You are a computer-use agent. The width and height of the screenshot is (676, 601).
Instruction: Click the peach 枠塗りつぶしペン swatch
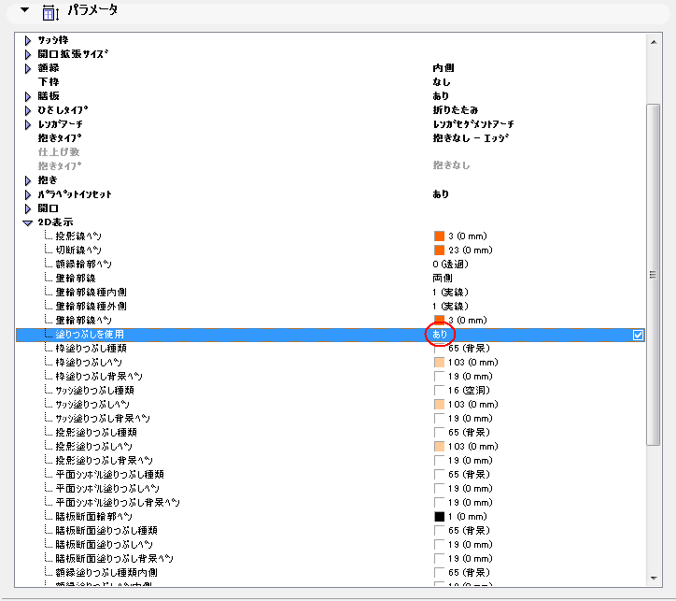[439, 362]
